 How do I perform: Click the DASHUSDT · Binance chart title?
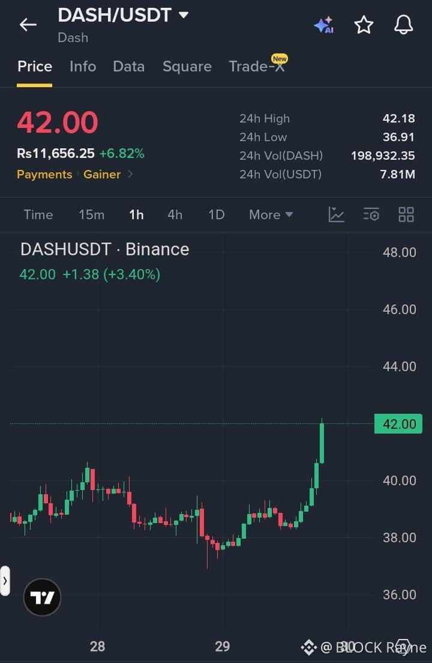(x=105, y=249)
